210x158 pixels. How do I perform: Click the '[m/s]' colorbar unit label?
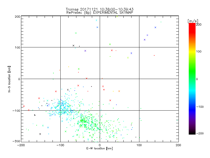point(193,21)
